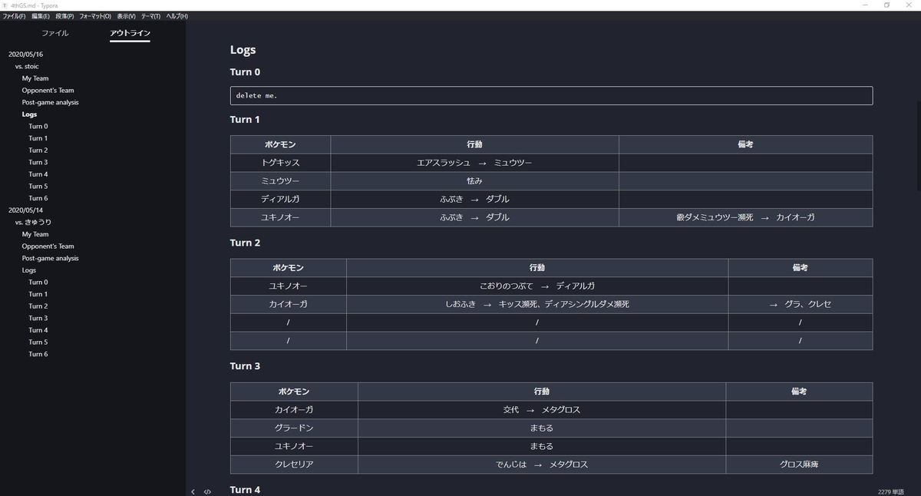Click the カイオーガ cell in the Turn 3 table
This screenshot has height=496, width=921.
[294, 410]
